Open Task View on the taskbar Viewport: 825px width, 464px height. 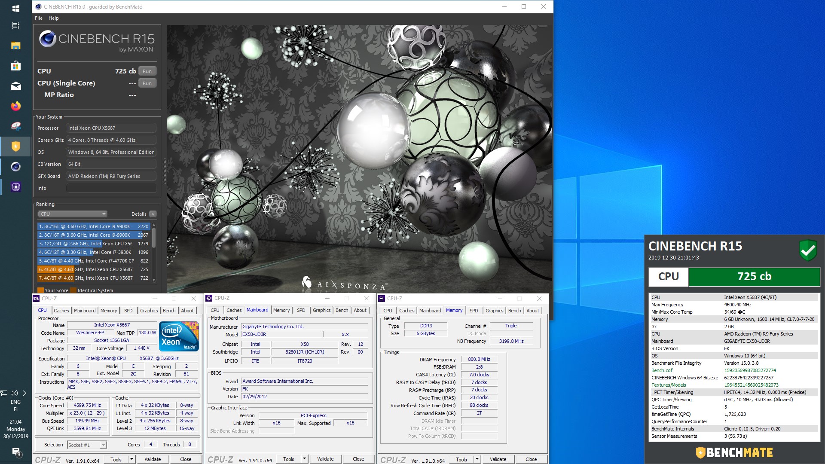tap(15, 26)
